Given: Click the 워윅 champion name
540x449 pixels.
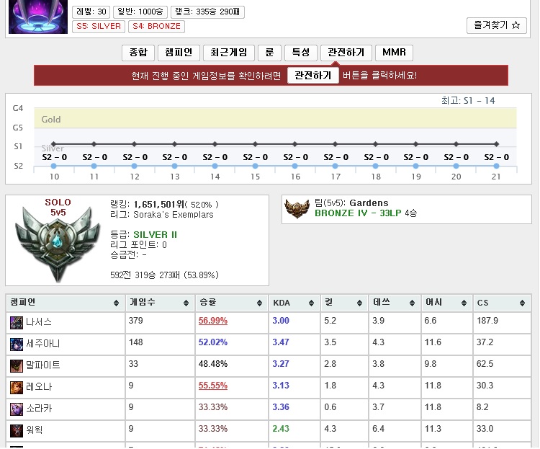Looking at the screenshot, I should click(35, 430).
